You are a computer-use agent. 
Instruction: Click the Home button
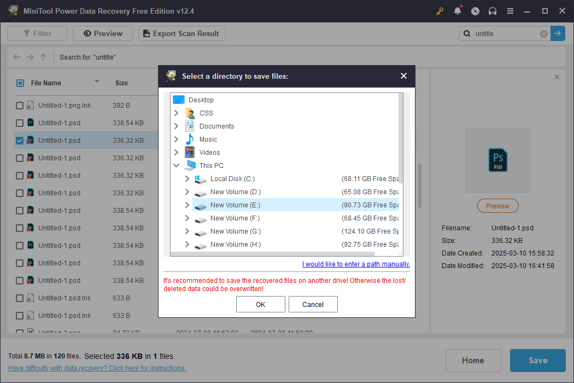click(x=473, y=361)
